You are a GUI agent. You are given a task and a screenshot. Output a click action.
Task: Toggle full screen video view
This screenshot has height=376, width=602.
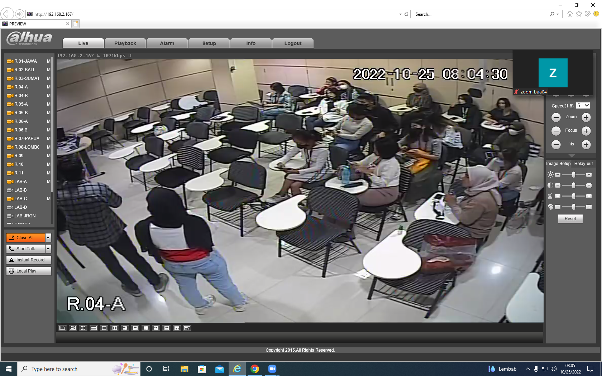tap(83, 328)
